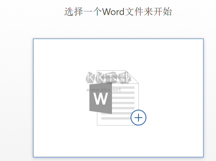This screenshot has width=216, height=161.
Task: Click the gray Word document icon
Action: (x=114, y=98)
